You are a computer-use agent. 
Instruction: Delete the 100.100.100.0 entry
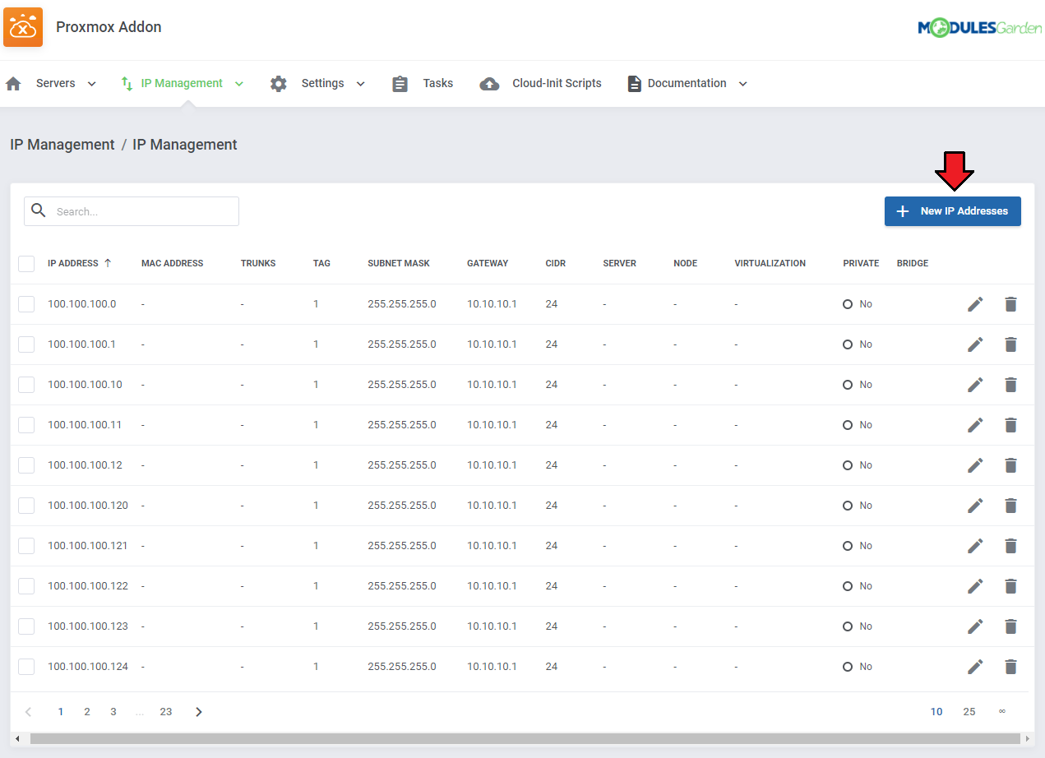pos(1010,304)
